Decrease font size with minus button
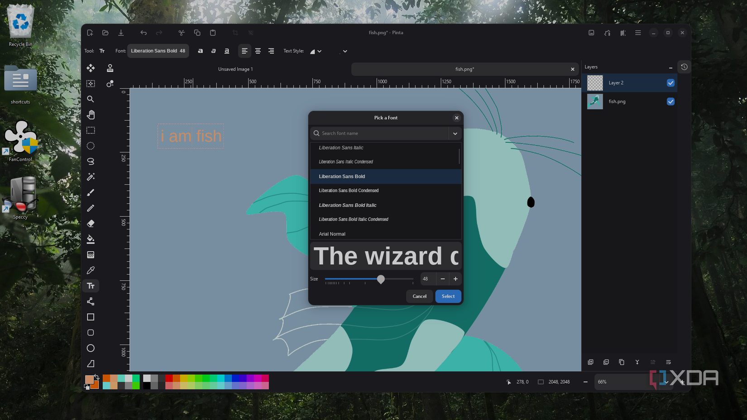 coord(442,279)
